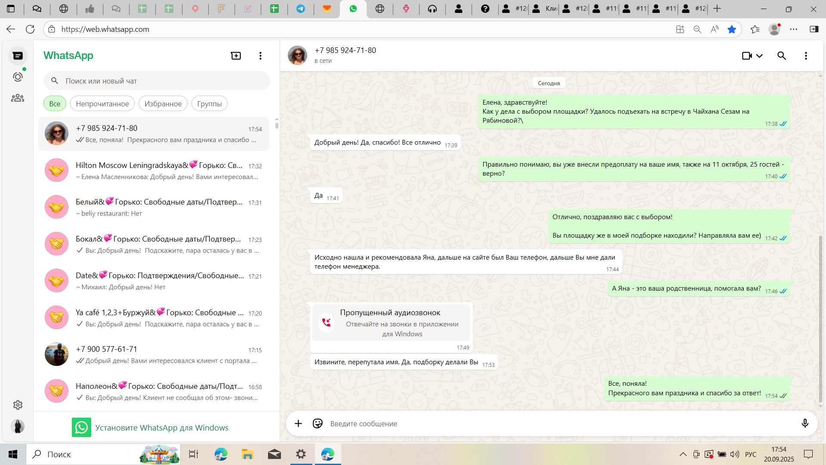
Task: Switch to the Telegram browser tab
Action: pyautogui.click(x=301, y=9)
